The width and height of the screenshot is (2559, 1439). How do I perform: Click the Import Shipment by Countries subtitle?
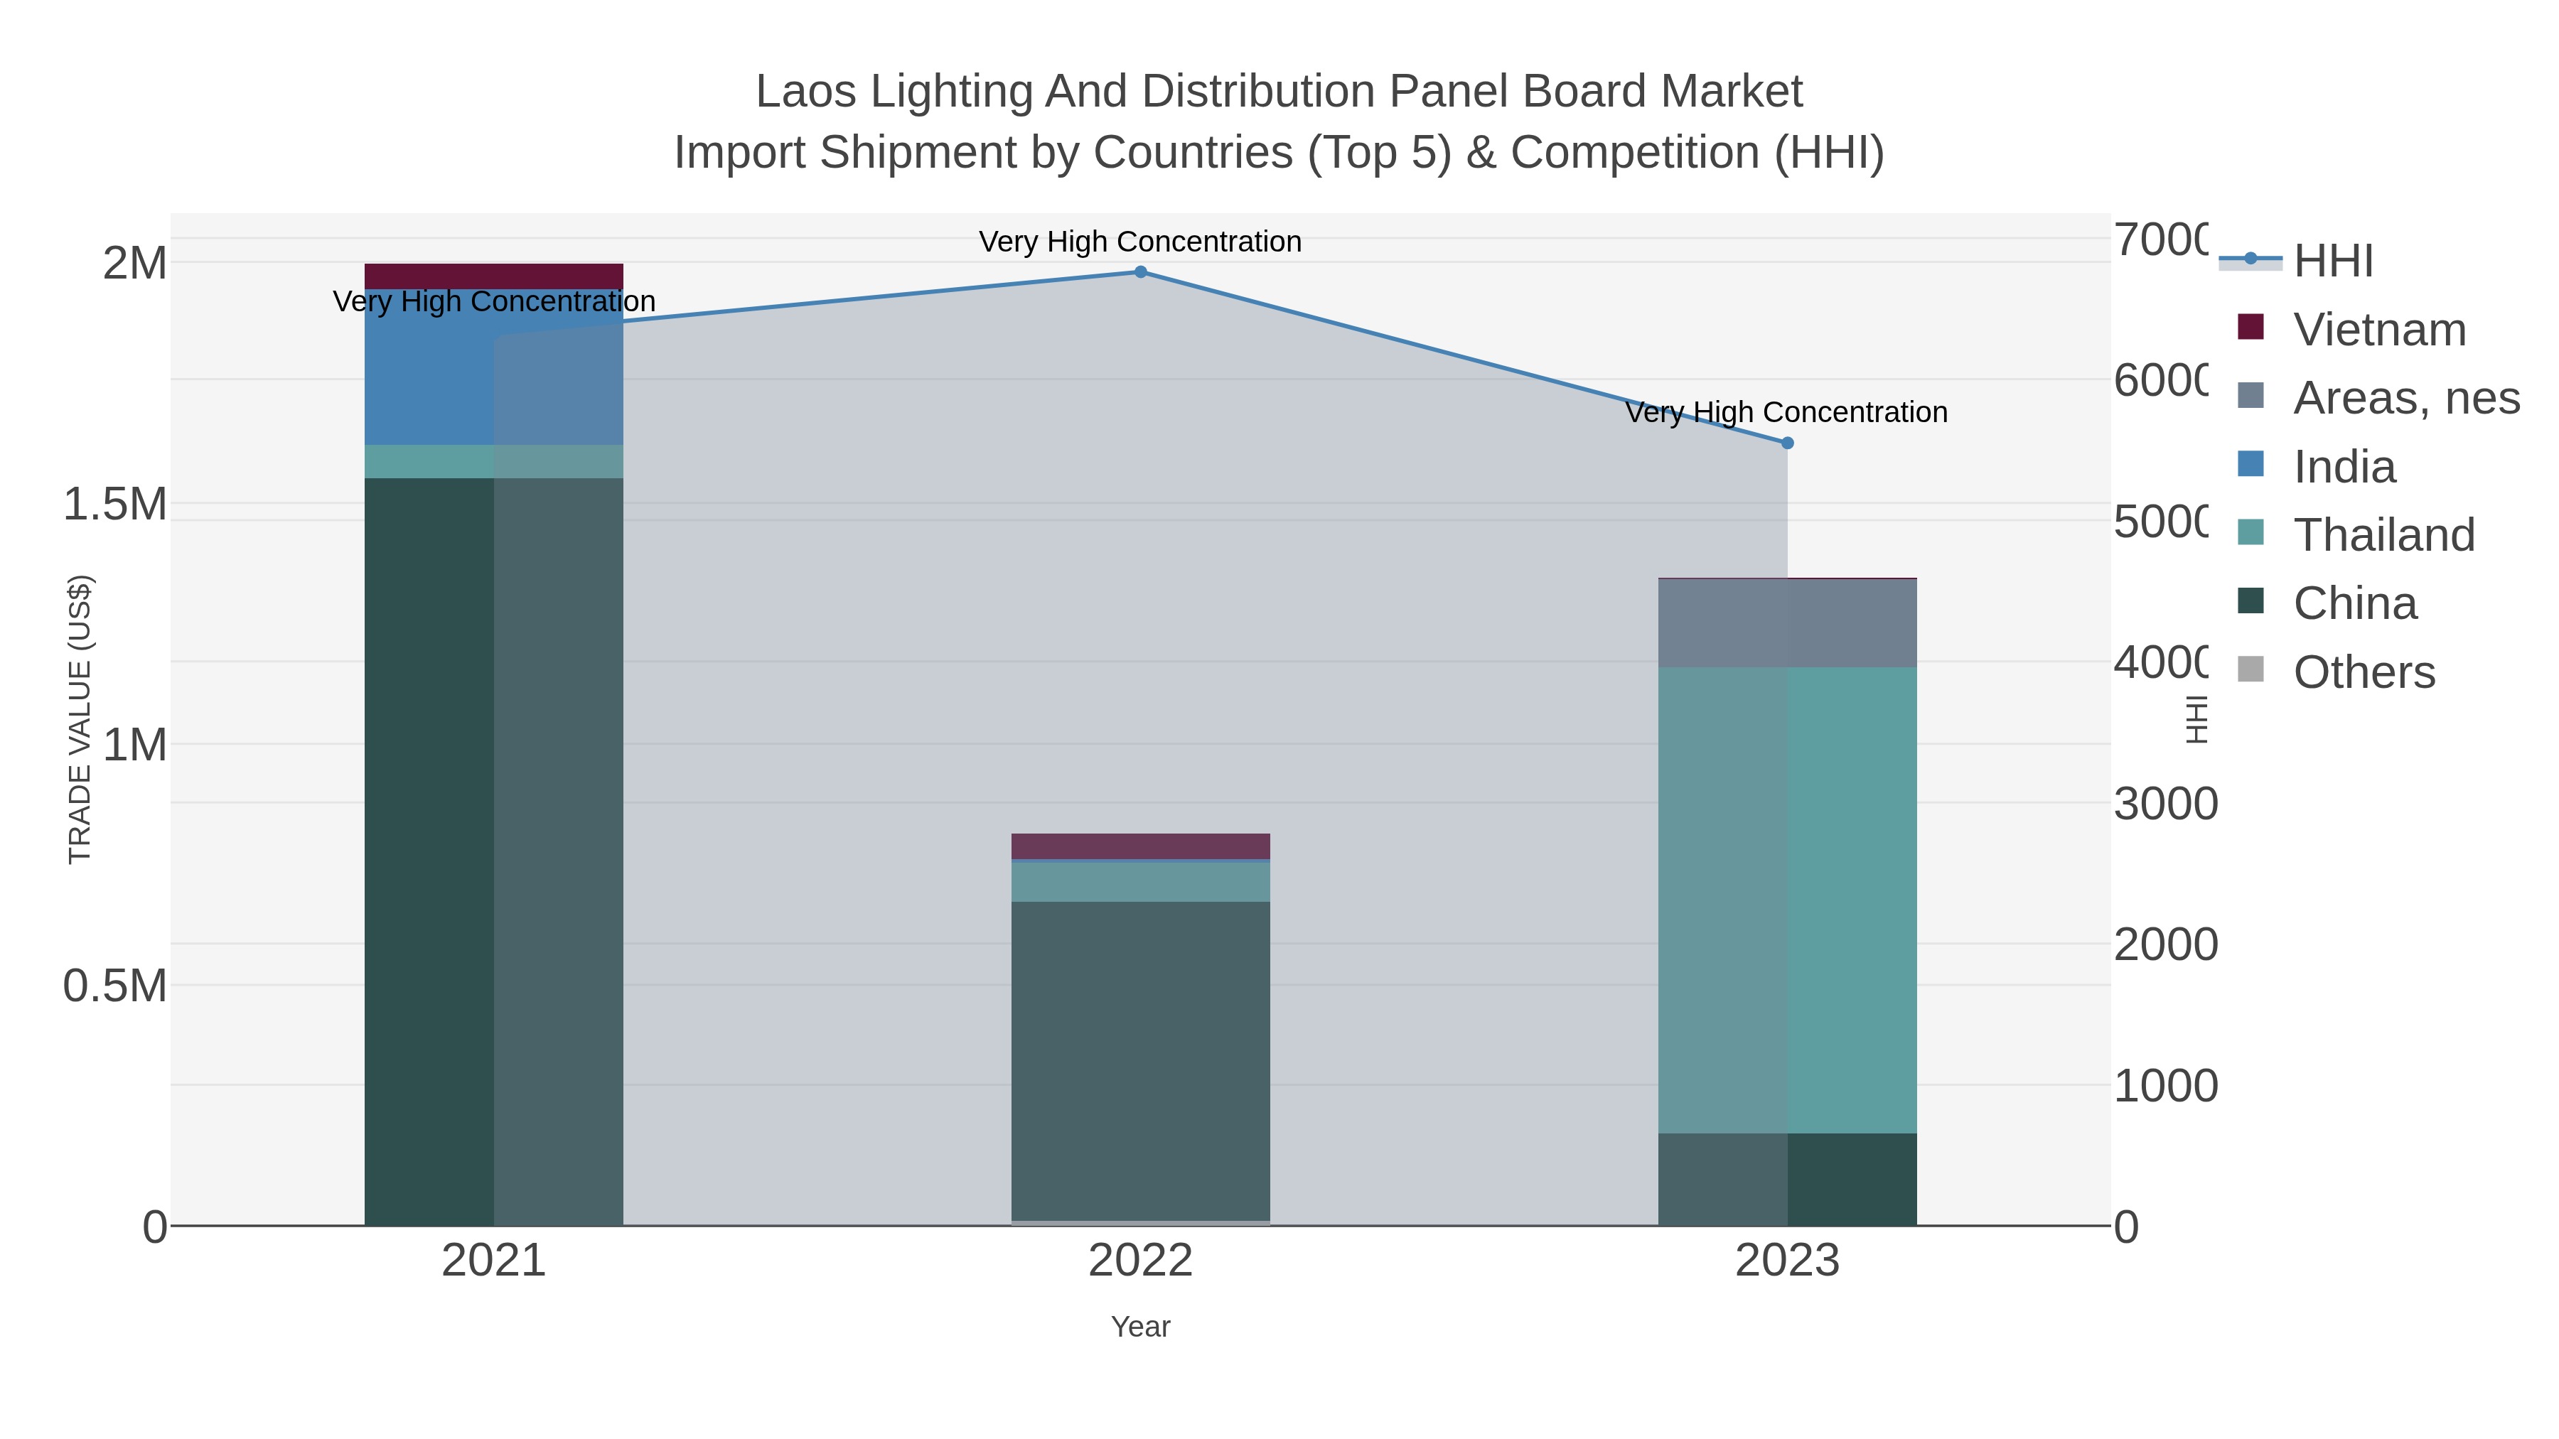coord(1279,153)
